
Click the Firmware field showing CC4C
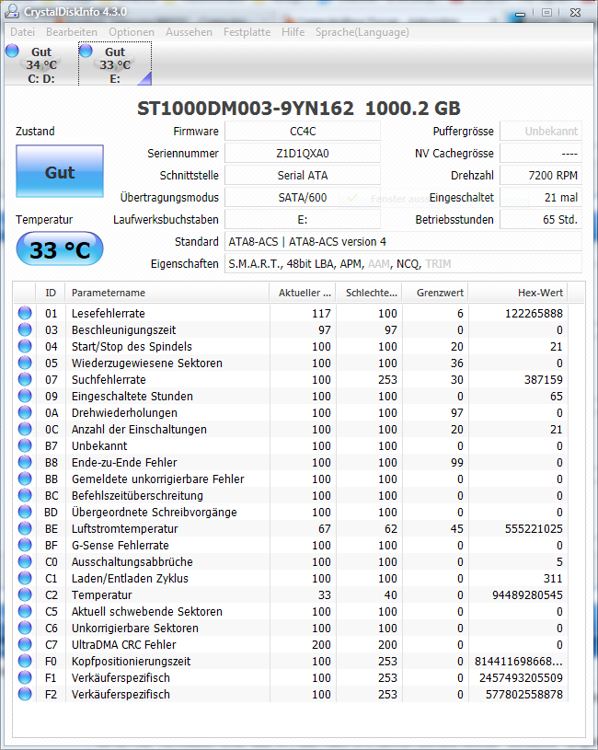click(x=303, y=131)
